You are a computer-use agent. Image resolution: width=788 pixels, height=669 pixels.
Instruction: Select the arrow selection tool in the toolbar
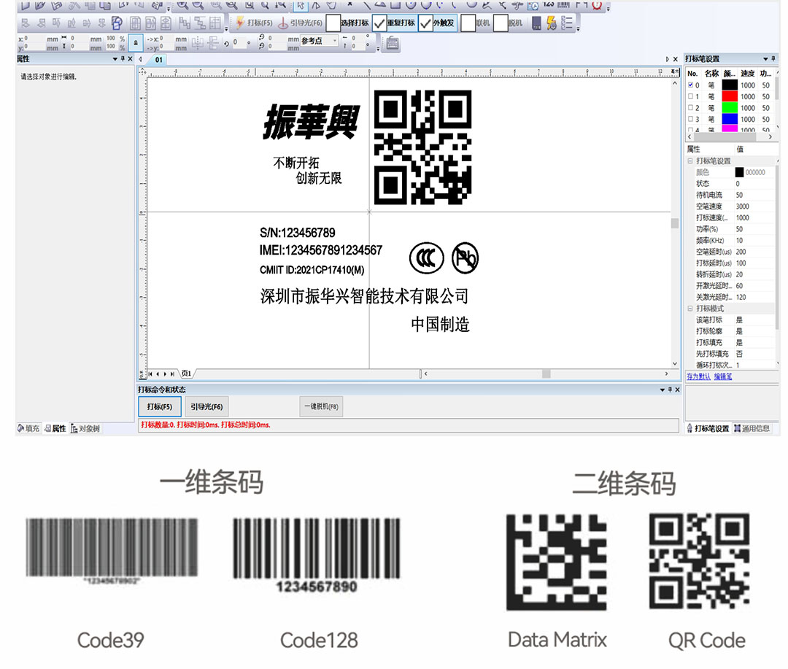point(301,6)
